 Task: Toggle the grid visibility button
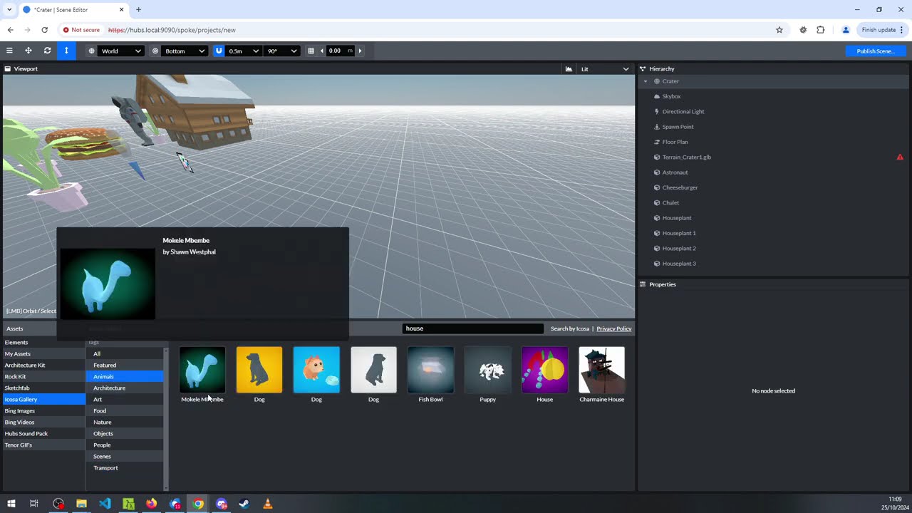pyautogui.click(x=311, y=51)
